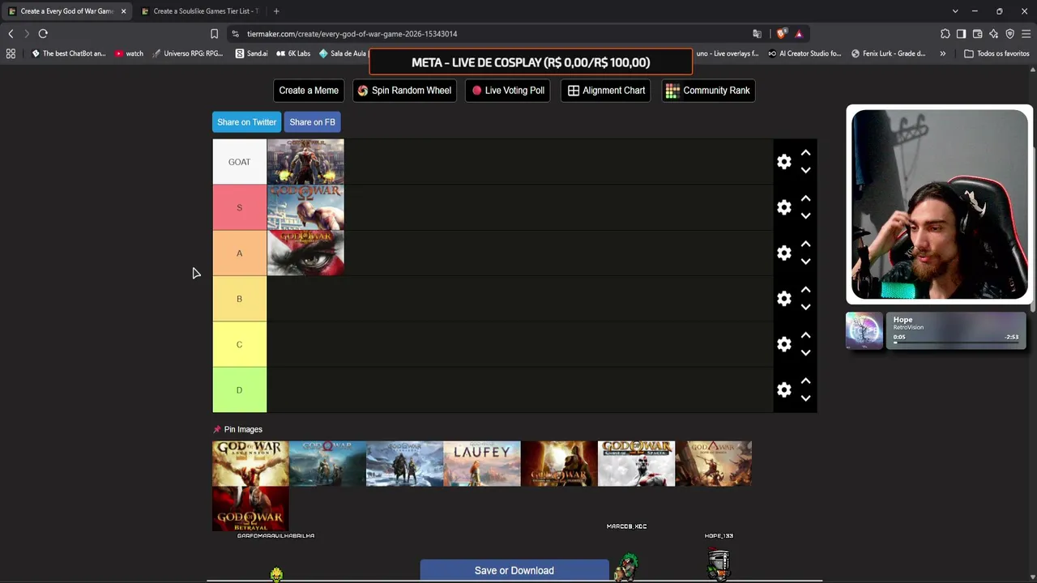Move D tier row up

click(805, 381)
